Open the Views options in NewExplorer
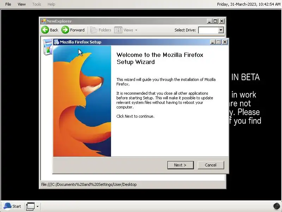The image size is (282, 212). point(124,30)
